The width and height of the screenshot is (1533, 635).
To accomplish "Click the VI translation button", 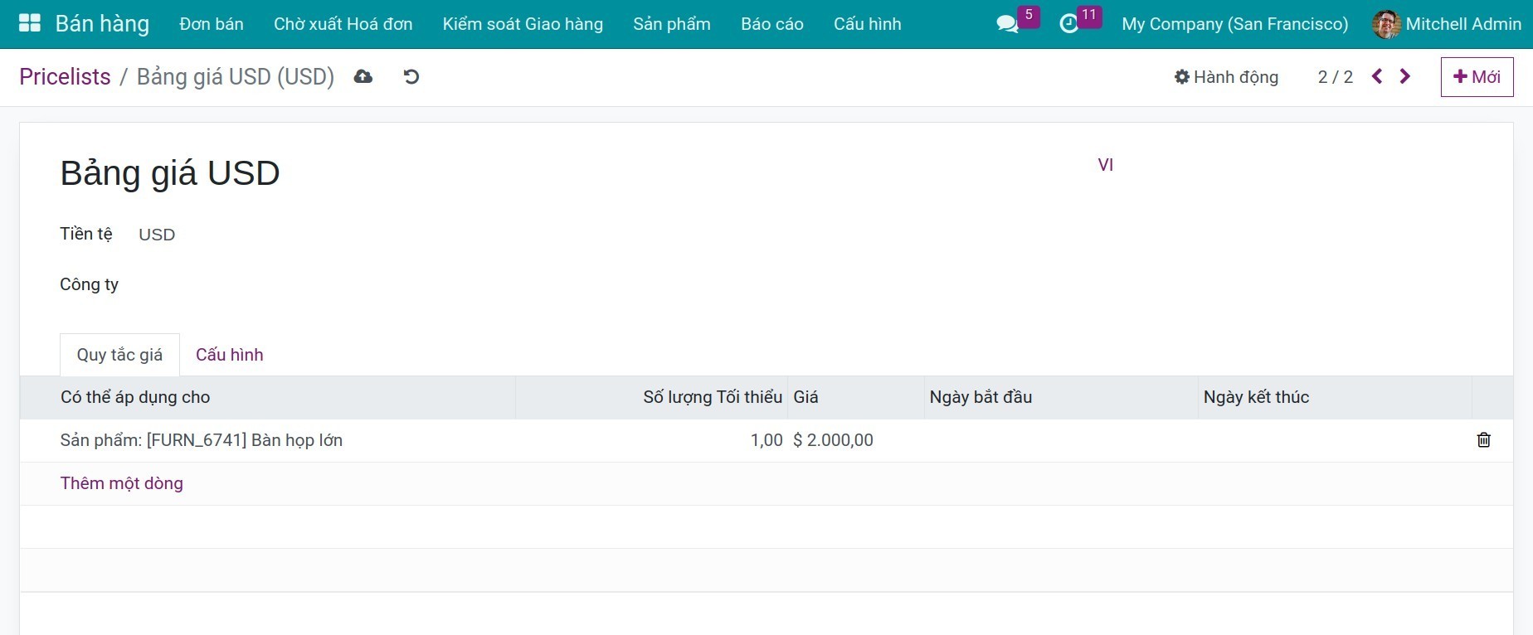I will (x=1105, y=165).
